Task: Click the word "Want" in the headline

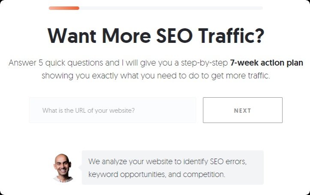Action: (72, 36)
